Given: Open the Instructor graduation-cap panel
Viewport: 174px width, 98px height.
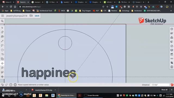Looking at the screenshot, I should [x=172, y=33].
